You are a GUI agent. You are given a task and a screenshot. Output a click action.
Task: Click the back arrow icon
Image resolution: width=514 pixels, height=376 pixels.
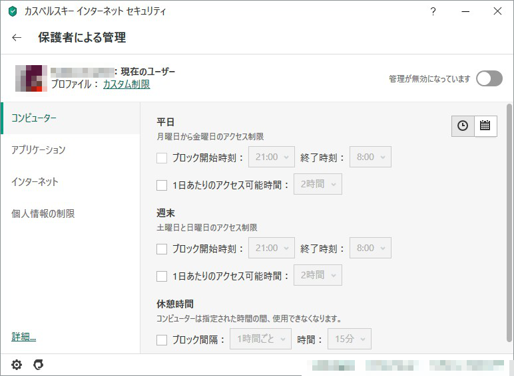coord(17,38)
